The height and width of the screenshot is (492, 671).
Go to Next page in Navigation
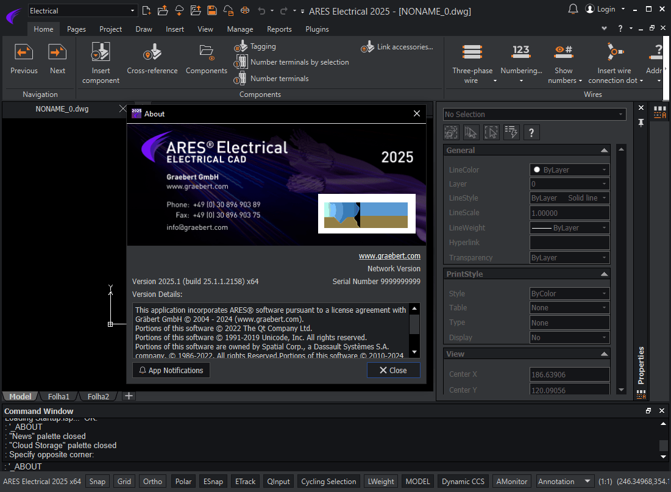pos(57,59)
